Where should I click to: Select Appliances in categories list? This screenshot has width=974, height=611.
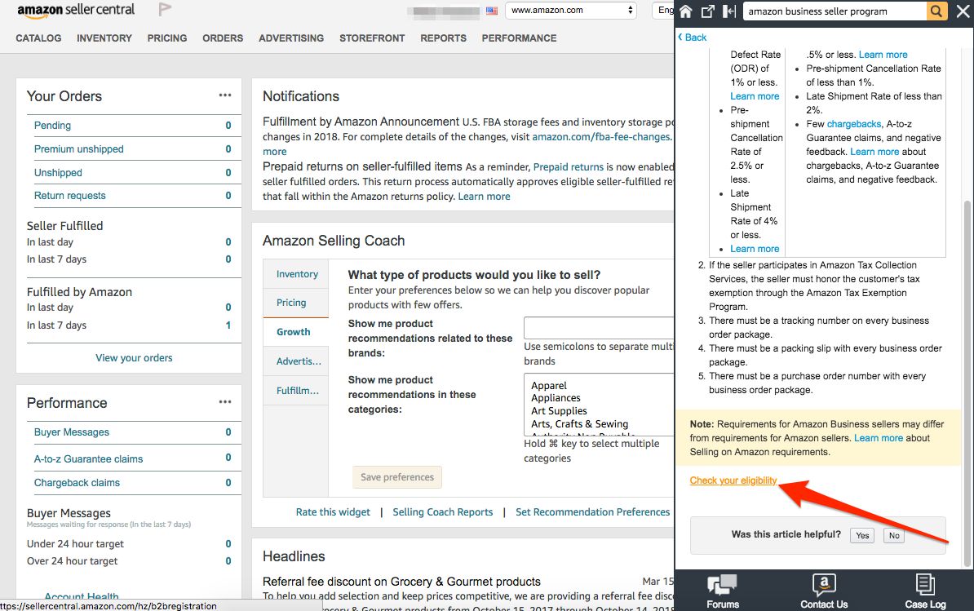tap(556, 398)
